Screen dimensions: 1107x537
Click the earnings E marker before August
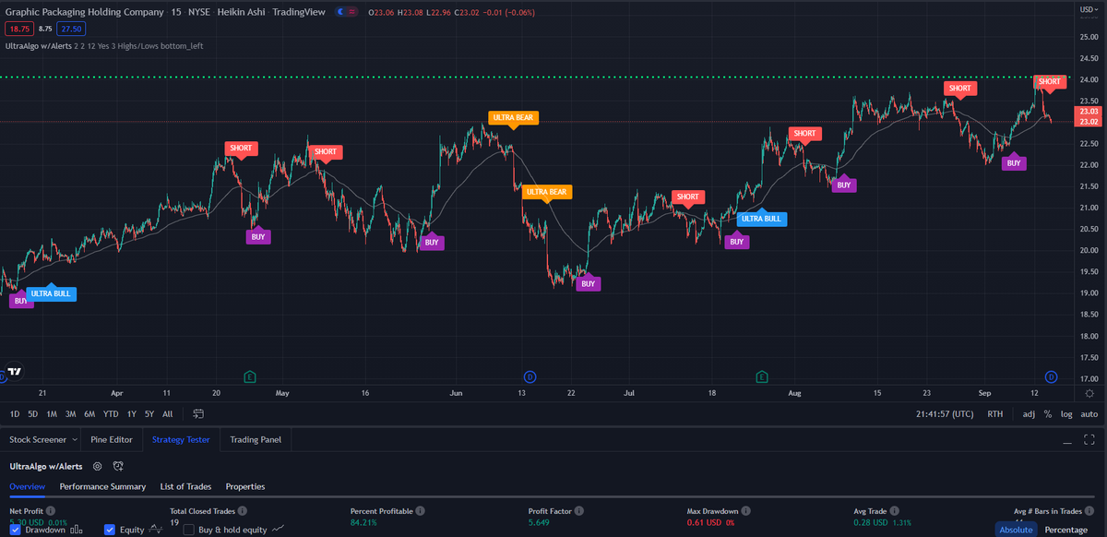(x=762, y=376)
